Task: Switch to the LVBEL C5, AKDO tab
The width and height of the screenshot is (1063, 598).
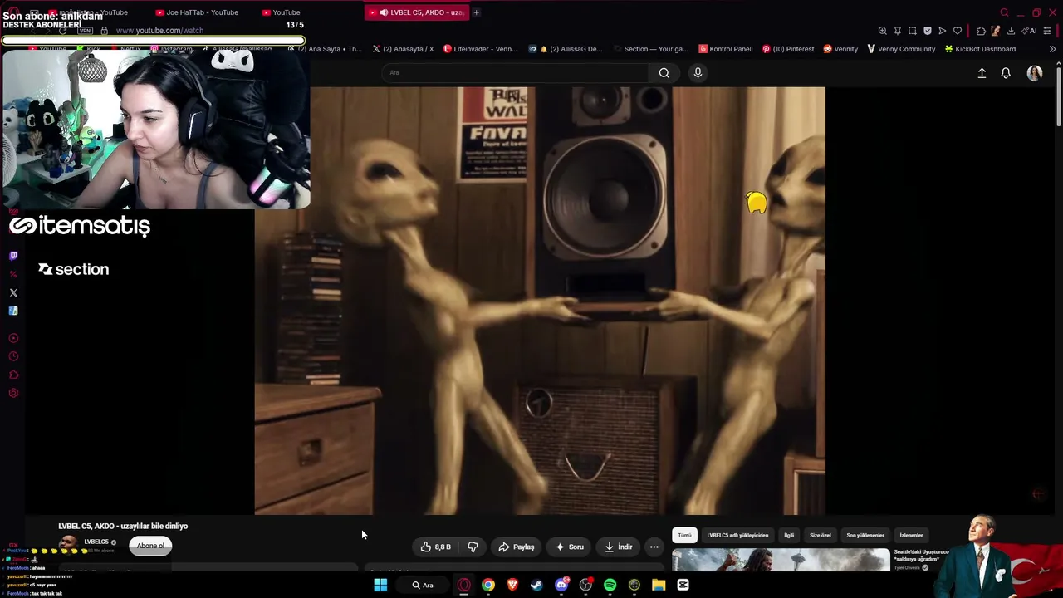Action: [417, 12]
